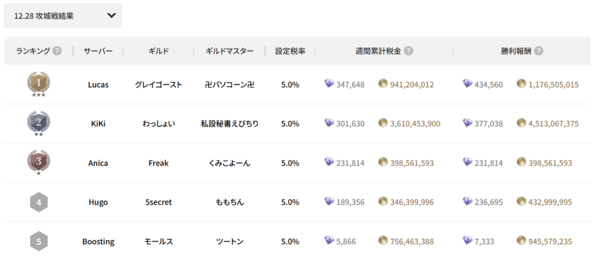The image size is (593, 258).
Task: Click the rank 5 hexagon badge
Action: tap(38, 241)
